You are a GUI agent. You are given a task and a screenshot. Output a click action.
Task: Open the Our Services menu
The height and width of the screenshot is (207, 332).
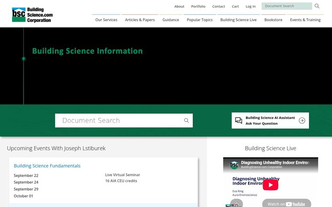107,20
